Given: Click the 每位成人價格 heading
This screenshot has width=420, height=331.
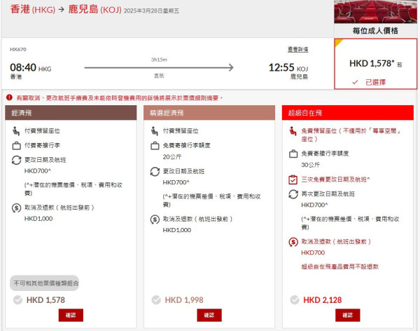Looking at the screenshot, I should (375, 31).
